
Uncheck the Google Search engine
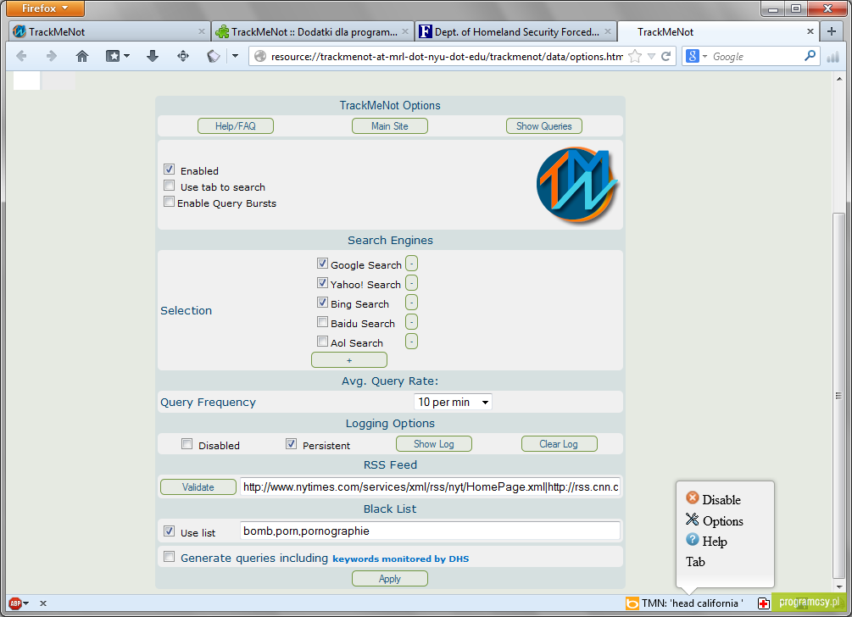(x=322, y=264)
